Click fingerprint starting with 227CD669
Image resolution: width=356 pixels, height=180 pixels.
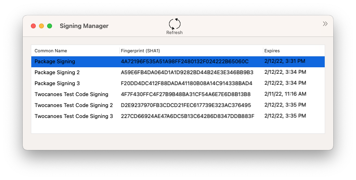(x=187, y=116)
